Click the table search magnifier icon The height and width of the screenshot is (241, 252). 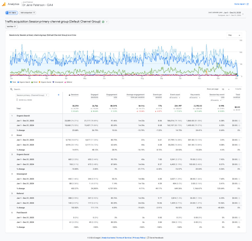click(11, 89)
